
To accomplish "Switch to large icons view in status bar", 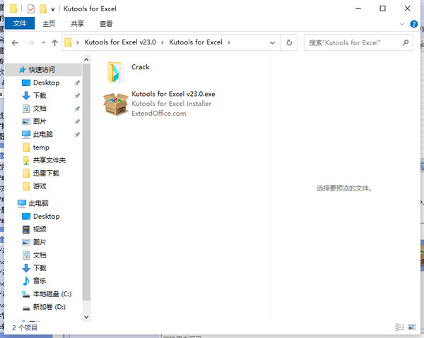I will click(x=411, y=327).
